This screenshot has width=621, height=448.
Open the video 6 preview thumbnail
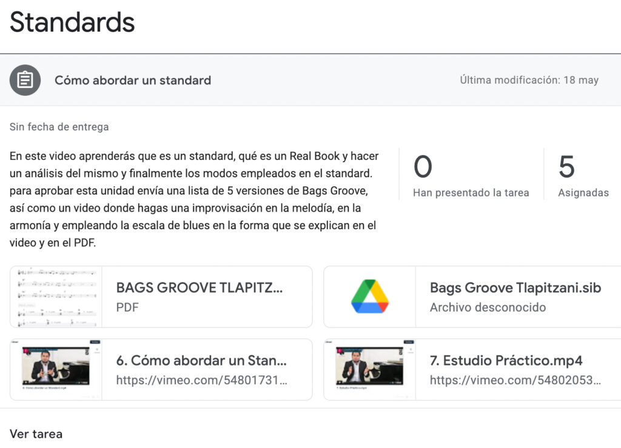click(56, 369)
